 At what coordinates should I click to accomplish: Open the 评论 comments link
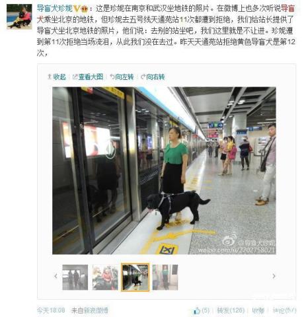pos(284,310)
